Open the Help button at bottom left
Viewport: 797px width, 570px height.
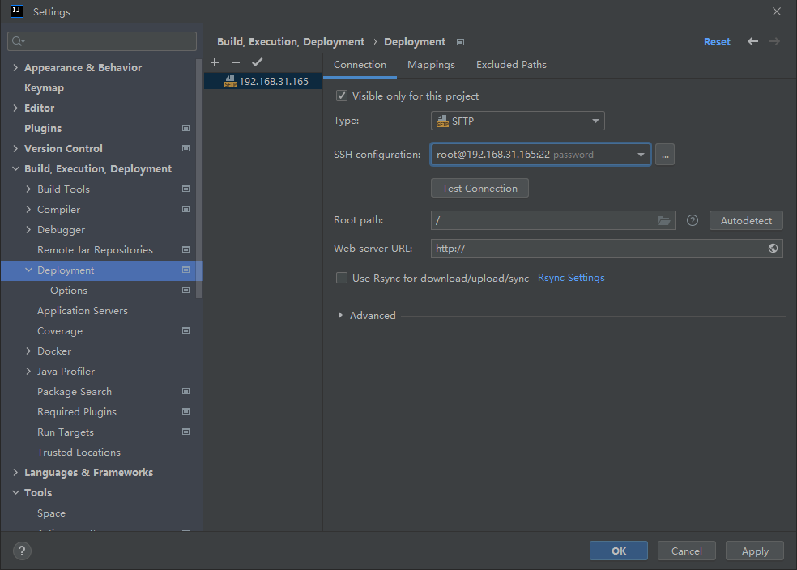[22, 551]
